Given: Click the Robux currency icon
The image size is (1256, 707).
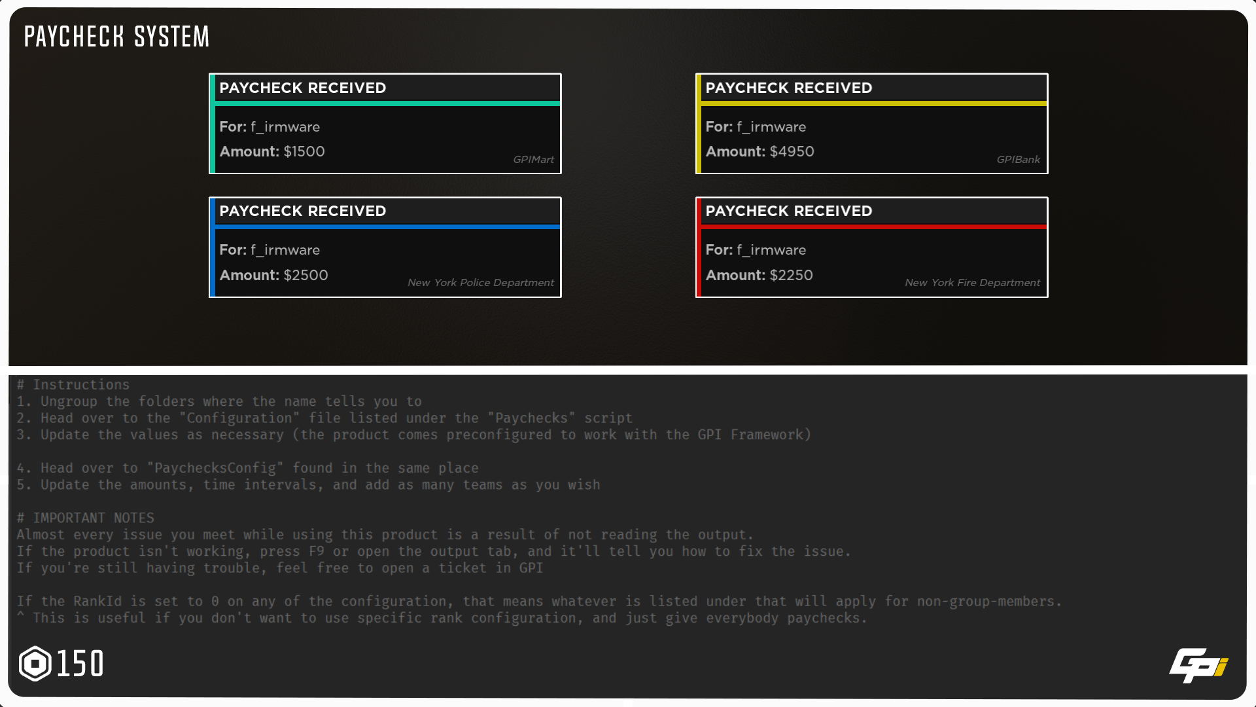Looking at the screenshot, I should (35, 664).
